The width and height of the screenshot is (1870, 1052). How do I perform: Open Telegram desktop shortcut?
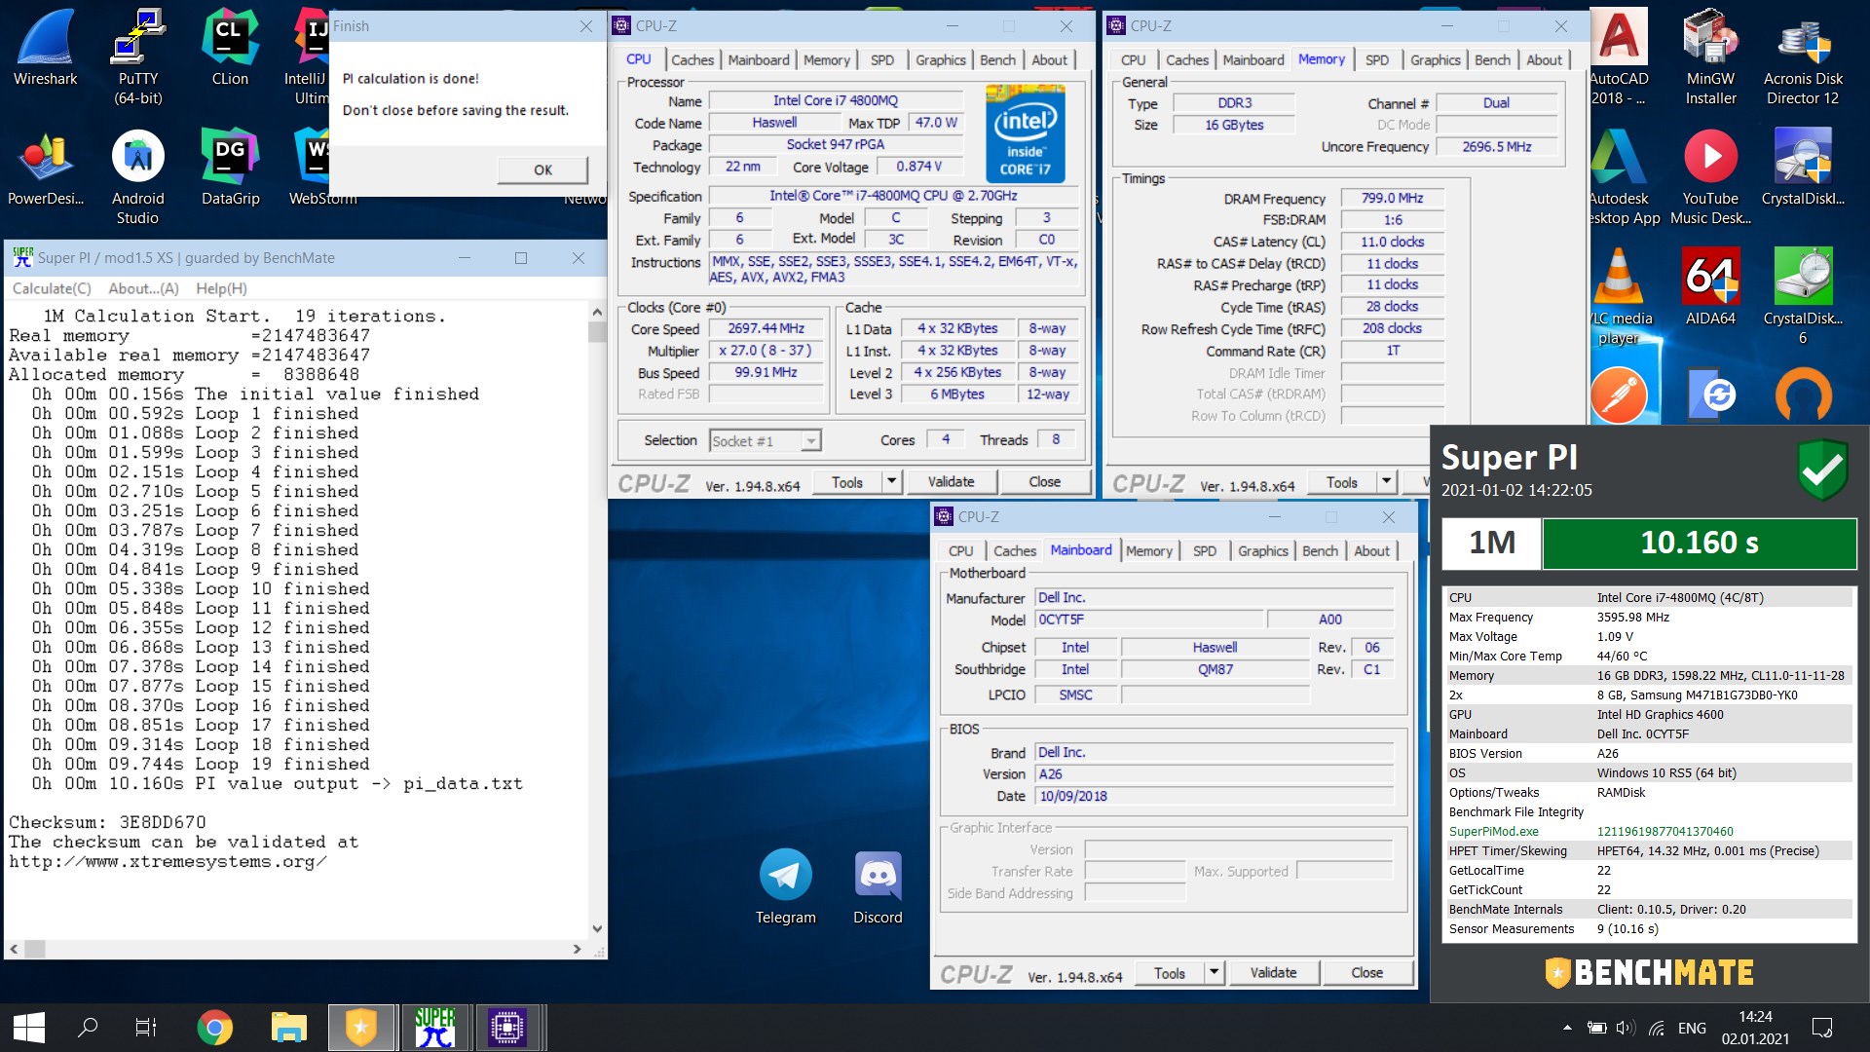click(x=785, y=886)
